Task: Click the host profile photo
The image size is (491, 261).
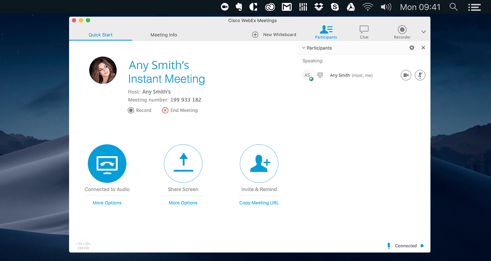Action: (103, 70)
